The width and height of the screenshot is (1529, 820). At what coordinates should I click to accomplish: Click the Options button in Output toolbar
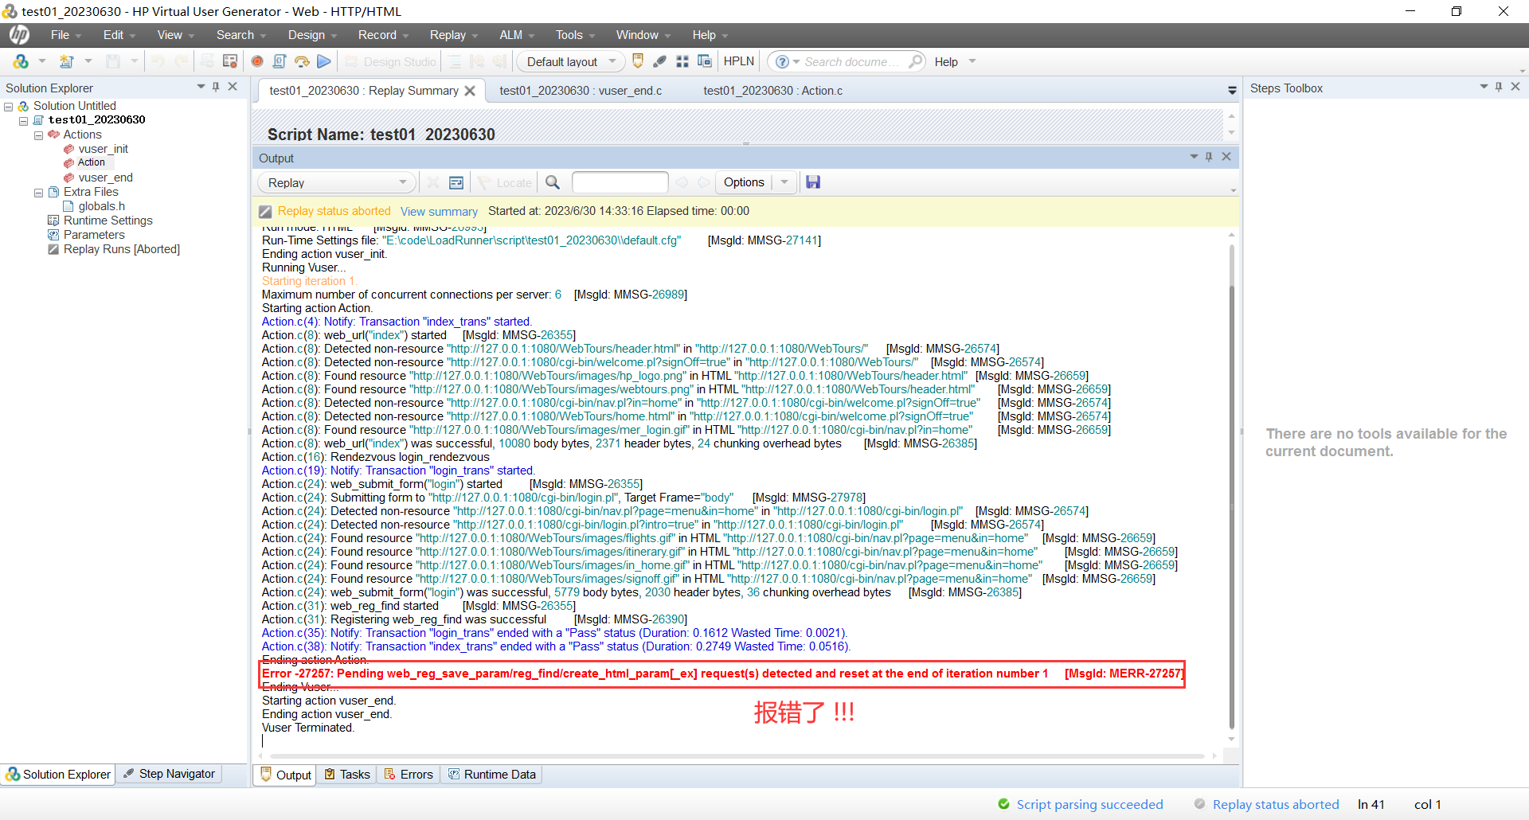(x=744, y=182)
